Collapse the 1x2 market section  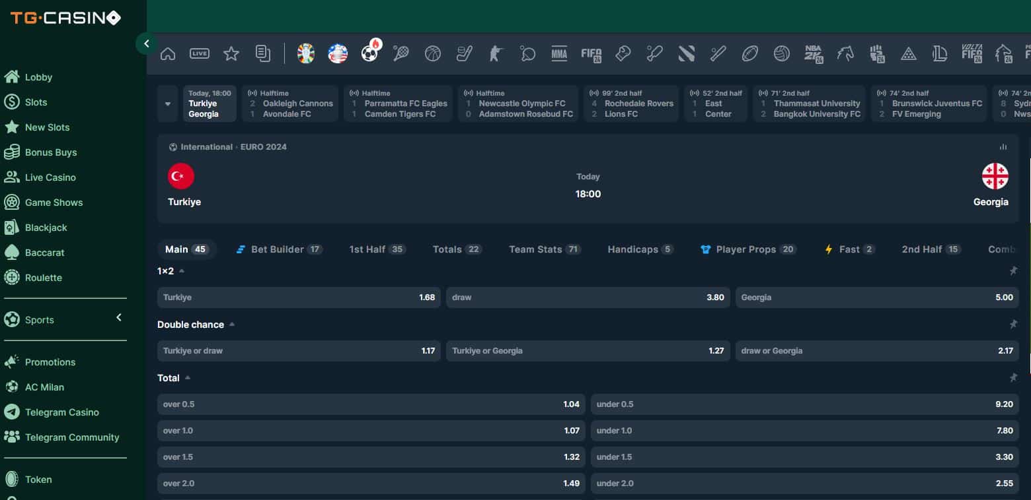coord(182,270)
